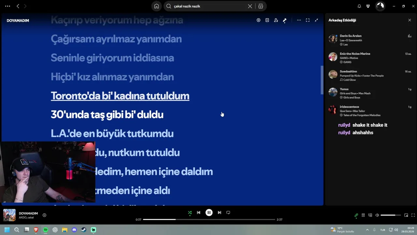The width and height of the screenshot is (417, 235).
Task: Toggle the play queue icon
Action: (363, 215)
